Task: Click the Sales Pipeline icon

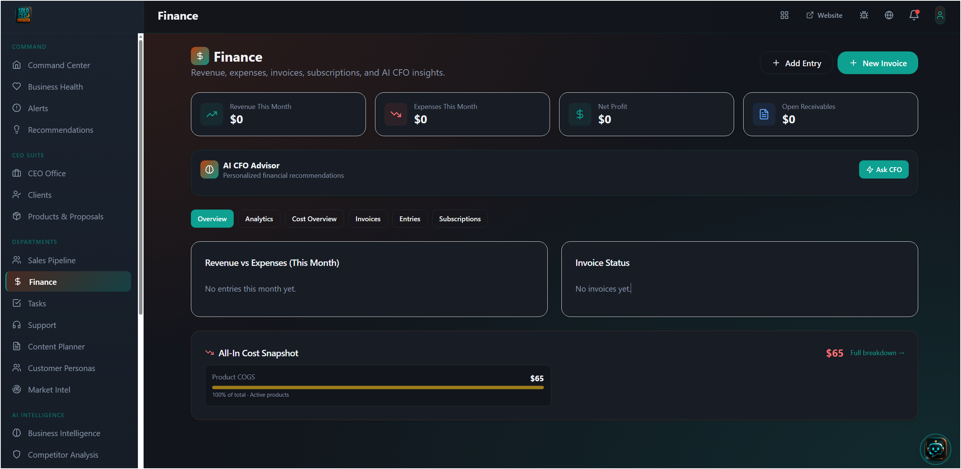Action: tap(17, 260)
